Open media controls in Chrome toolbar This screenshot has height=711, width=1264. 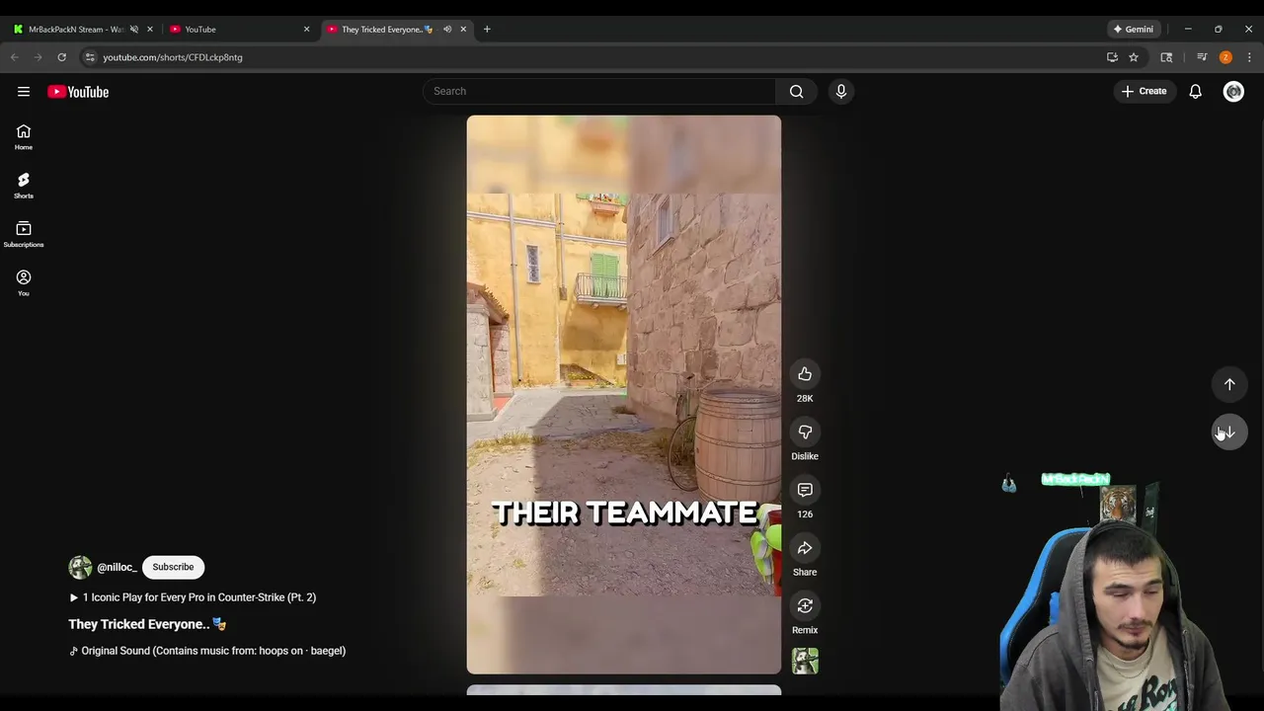(x=1202, y=57)
